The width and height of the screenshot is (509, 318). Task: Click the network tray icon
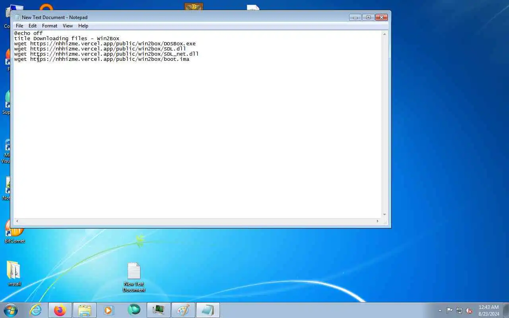[459, 310]
